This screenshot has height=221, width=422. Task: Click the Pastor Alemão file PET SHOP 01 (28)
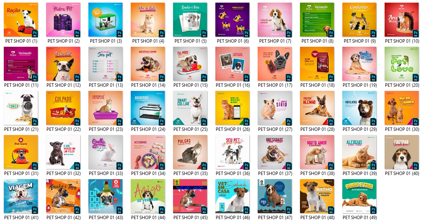(x=317, y=108)
